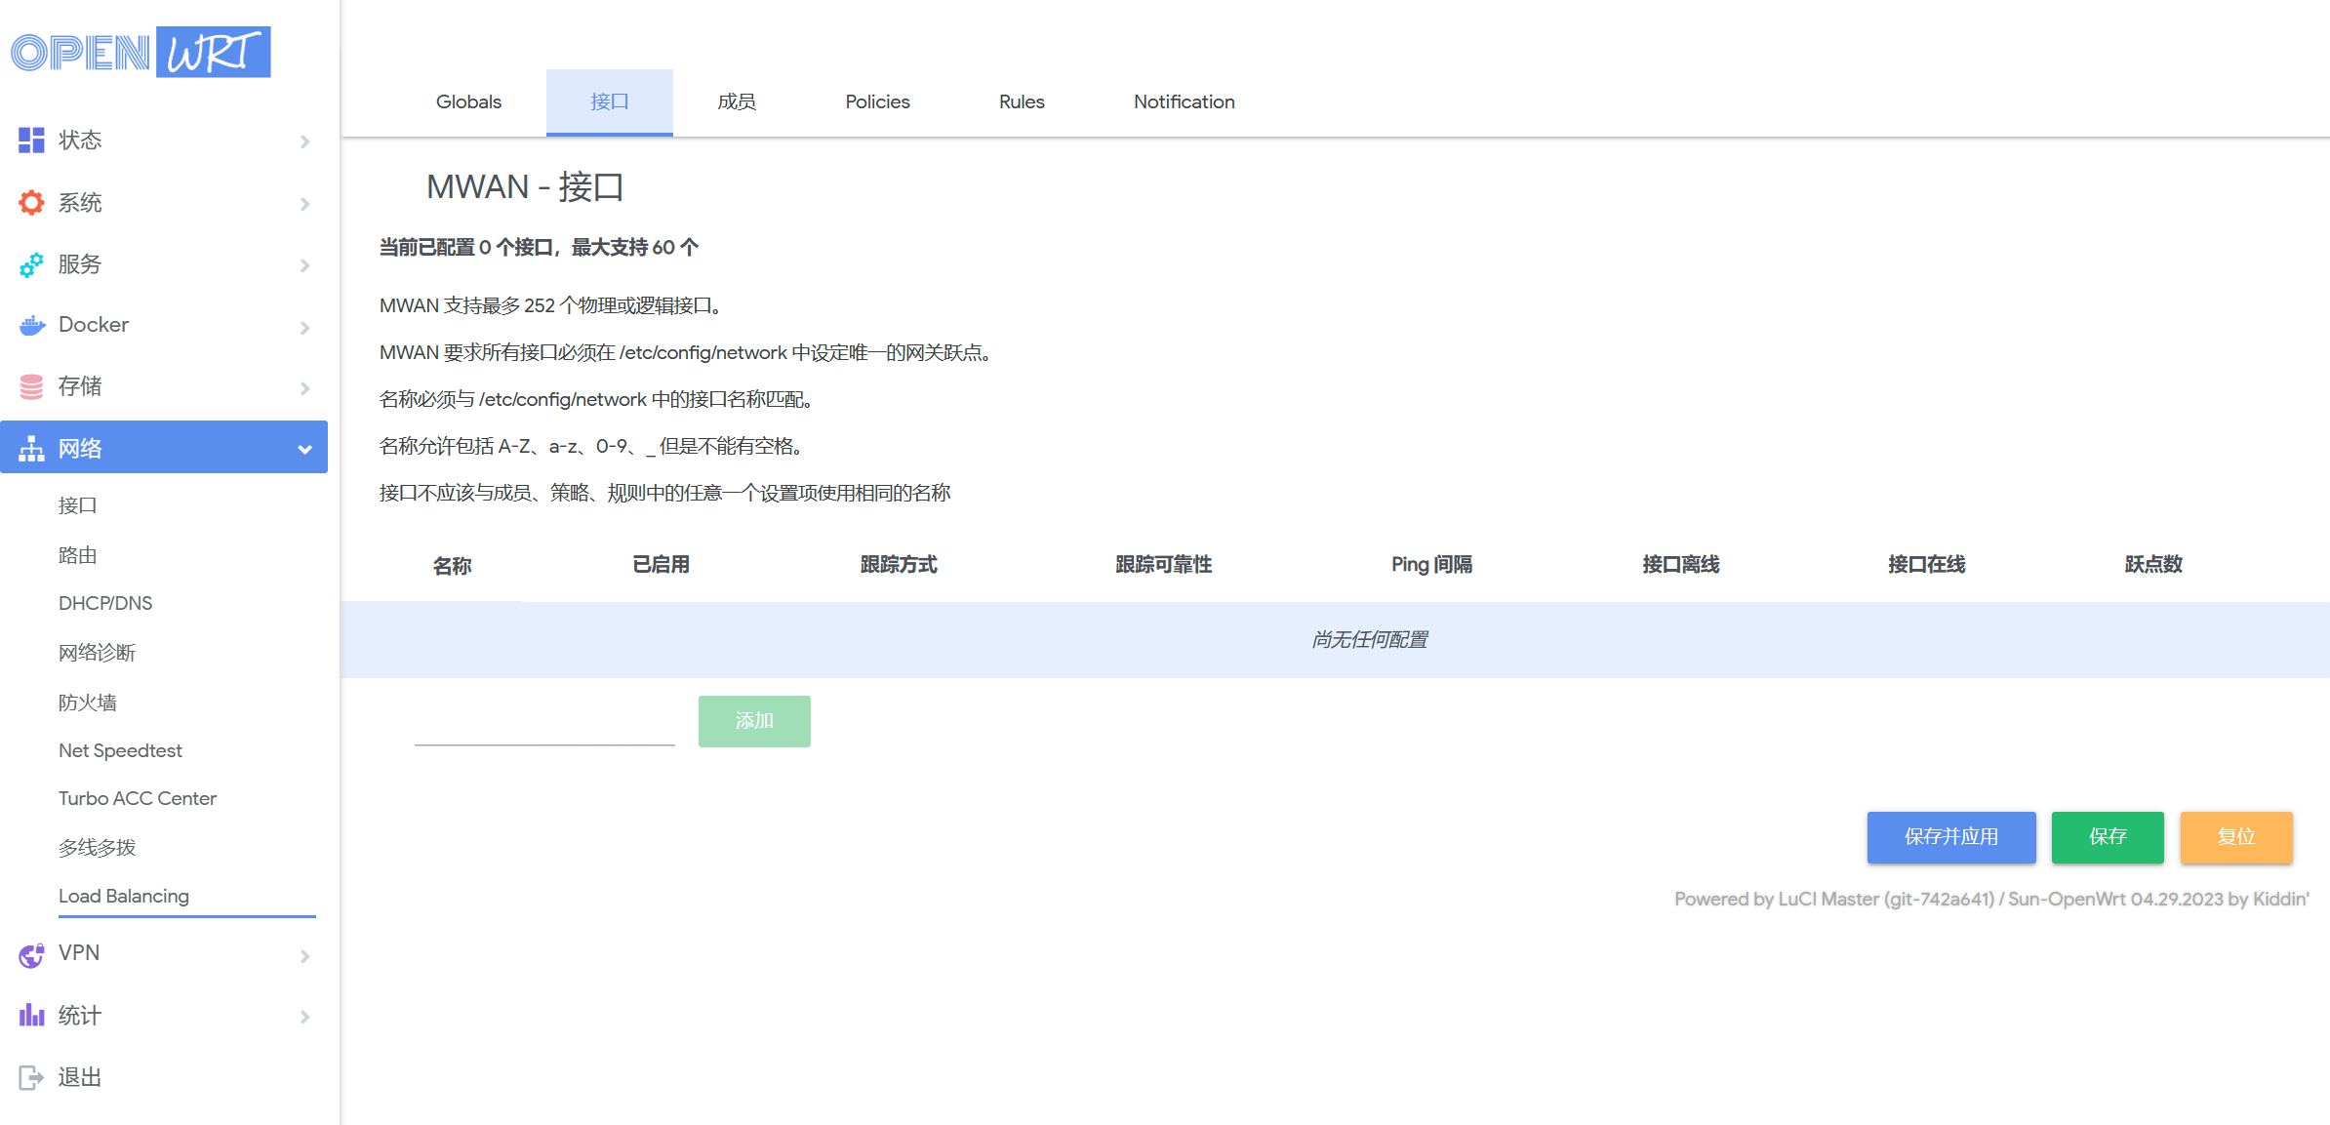Open the 防火墙 sidebar submenu item
Screen dimensions: 2330x1125
coord(88,703)
